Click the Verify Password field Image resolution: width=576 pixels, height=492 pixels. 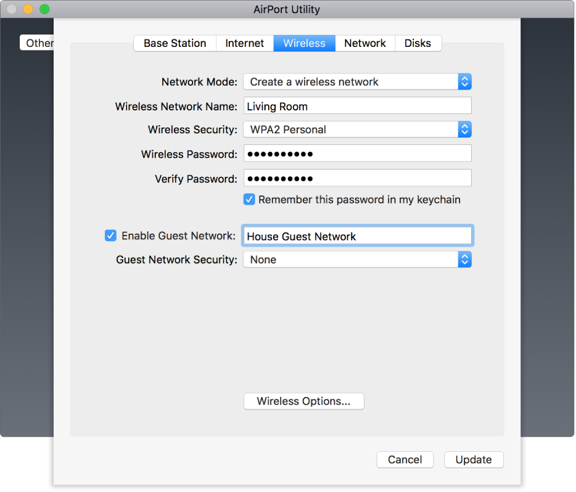pyautogui.click(x=357, y=178)
